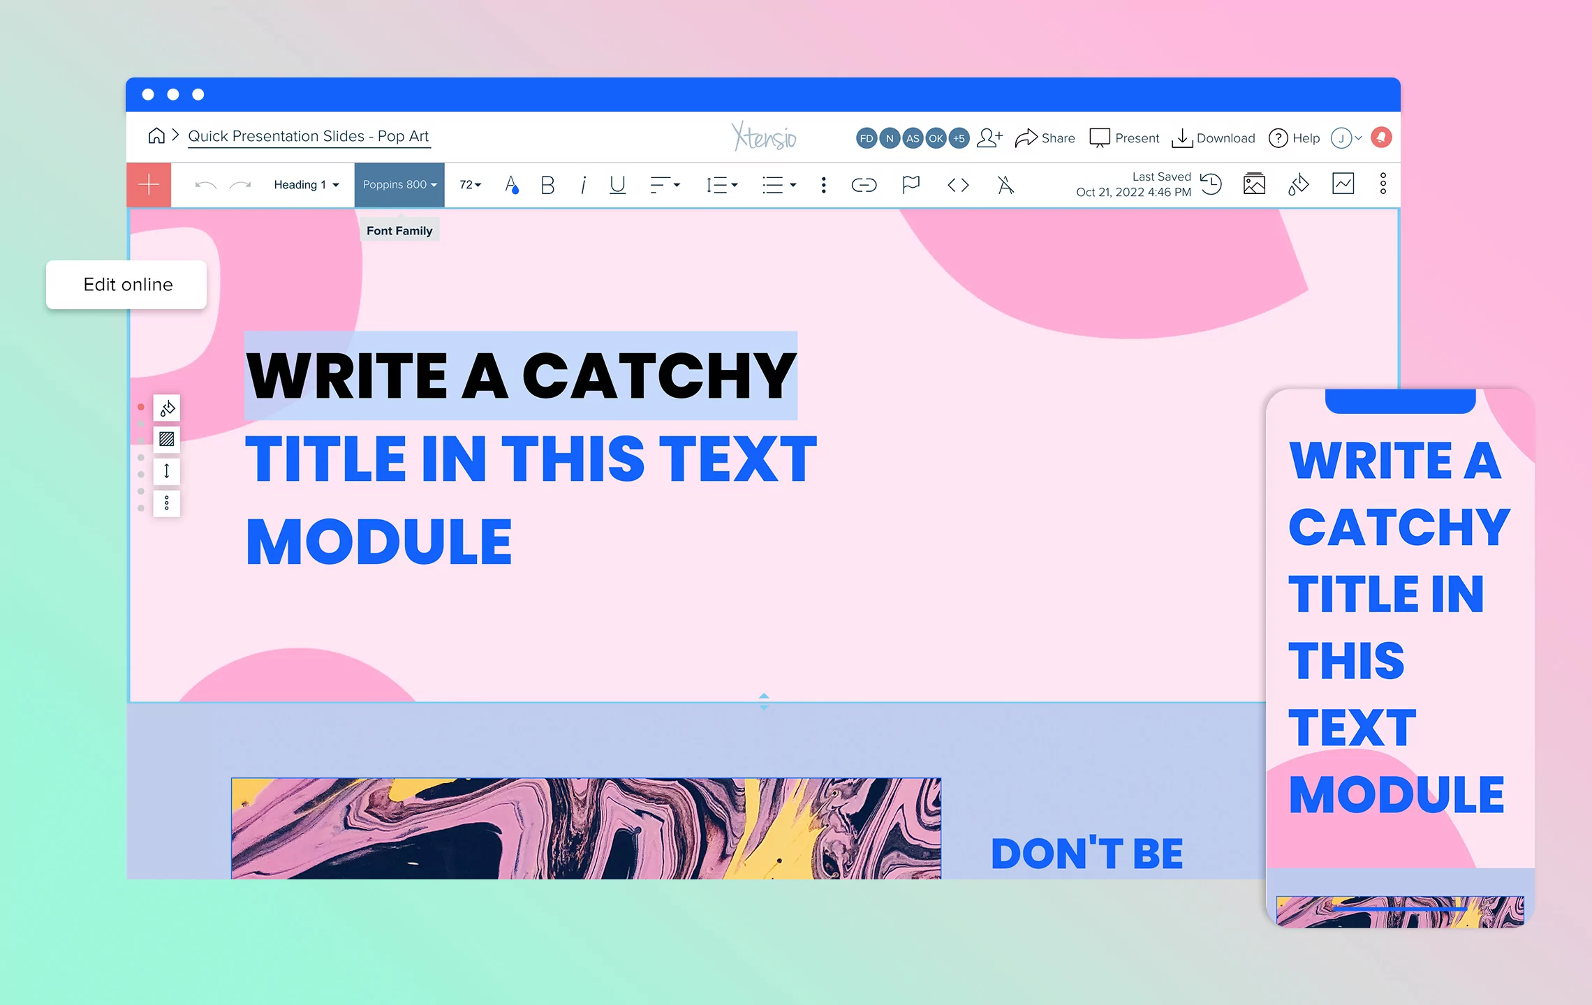Open the text color picker
This screenshot has width=1592, height=1005.
tap(512, 184)
